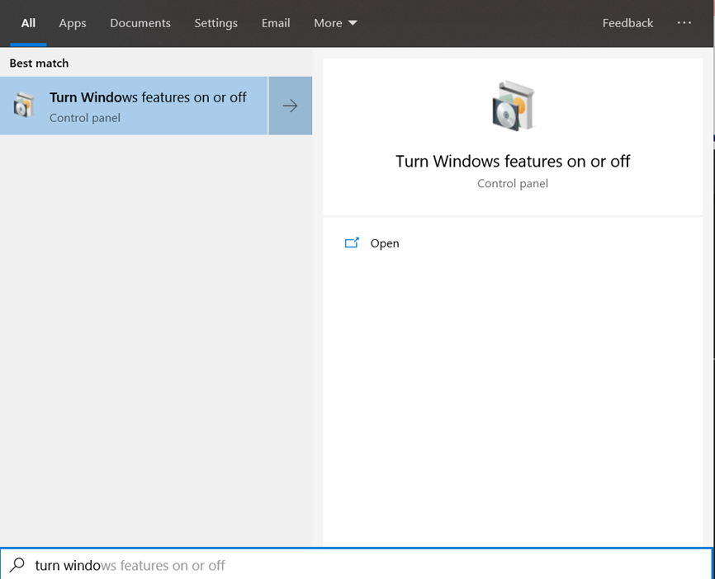Screen dimensions: 715x579
Task: Click the large Windows features icon in preview
Action: [513, 106]
